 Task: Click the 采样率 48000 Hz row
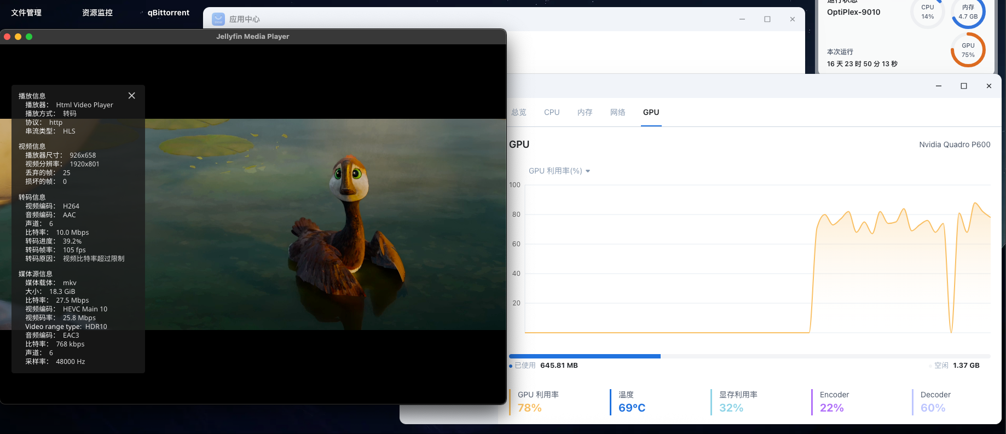click(x=55, y=362)
